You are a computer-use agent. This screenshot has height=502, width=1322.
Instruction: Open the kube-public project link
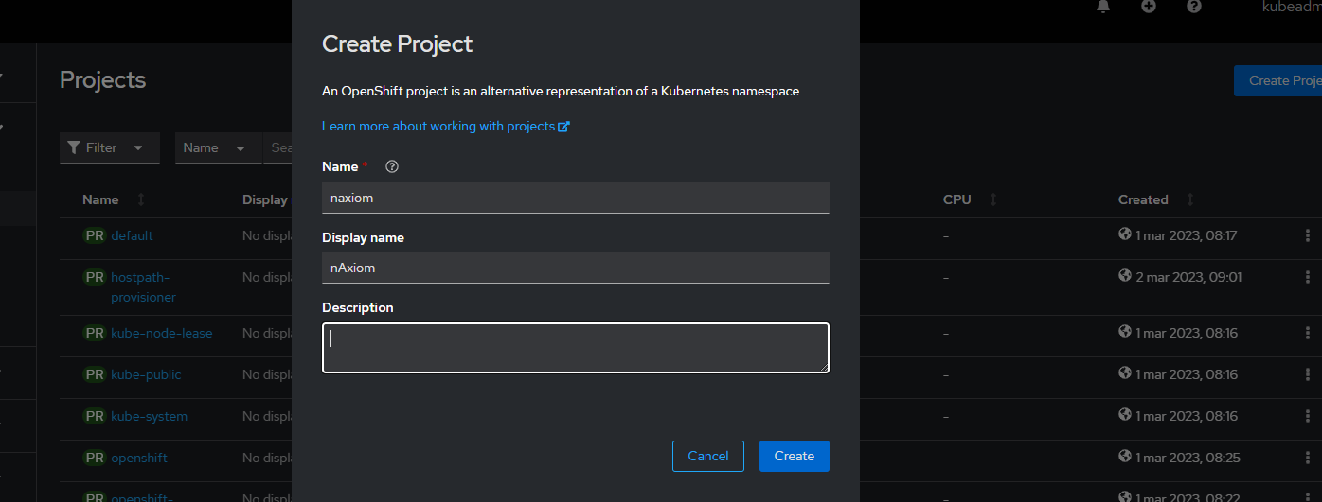(146, 374)
